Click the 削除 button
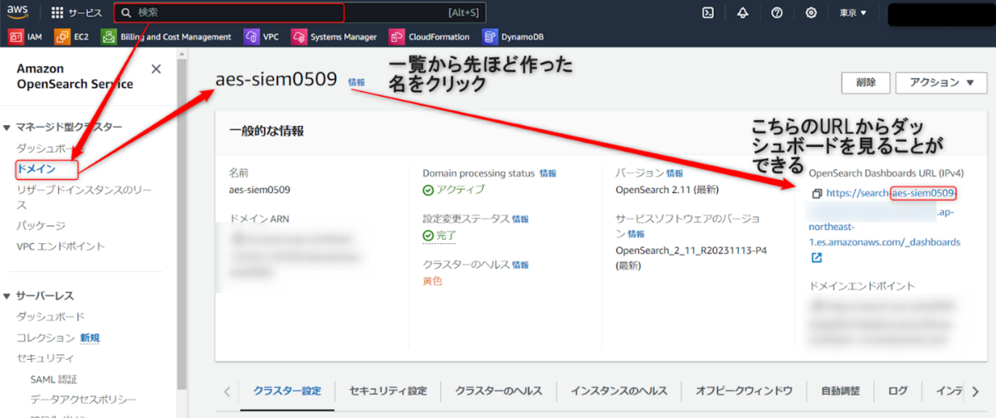This screenshot has width=996, height=418. coord(866,82)
